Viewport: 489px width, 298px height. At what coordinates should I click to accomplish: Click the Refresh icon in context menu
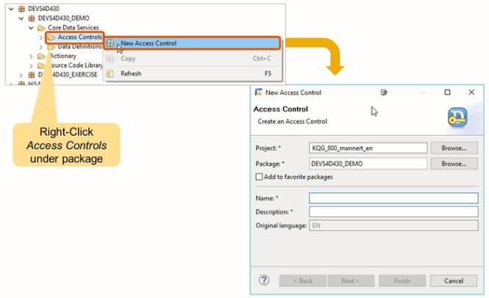tap(111, 73)
